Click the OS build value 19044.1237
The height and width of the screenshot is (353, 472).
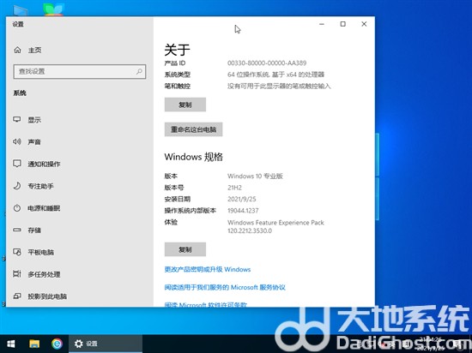pos(243,211)
